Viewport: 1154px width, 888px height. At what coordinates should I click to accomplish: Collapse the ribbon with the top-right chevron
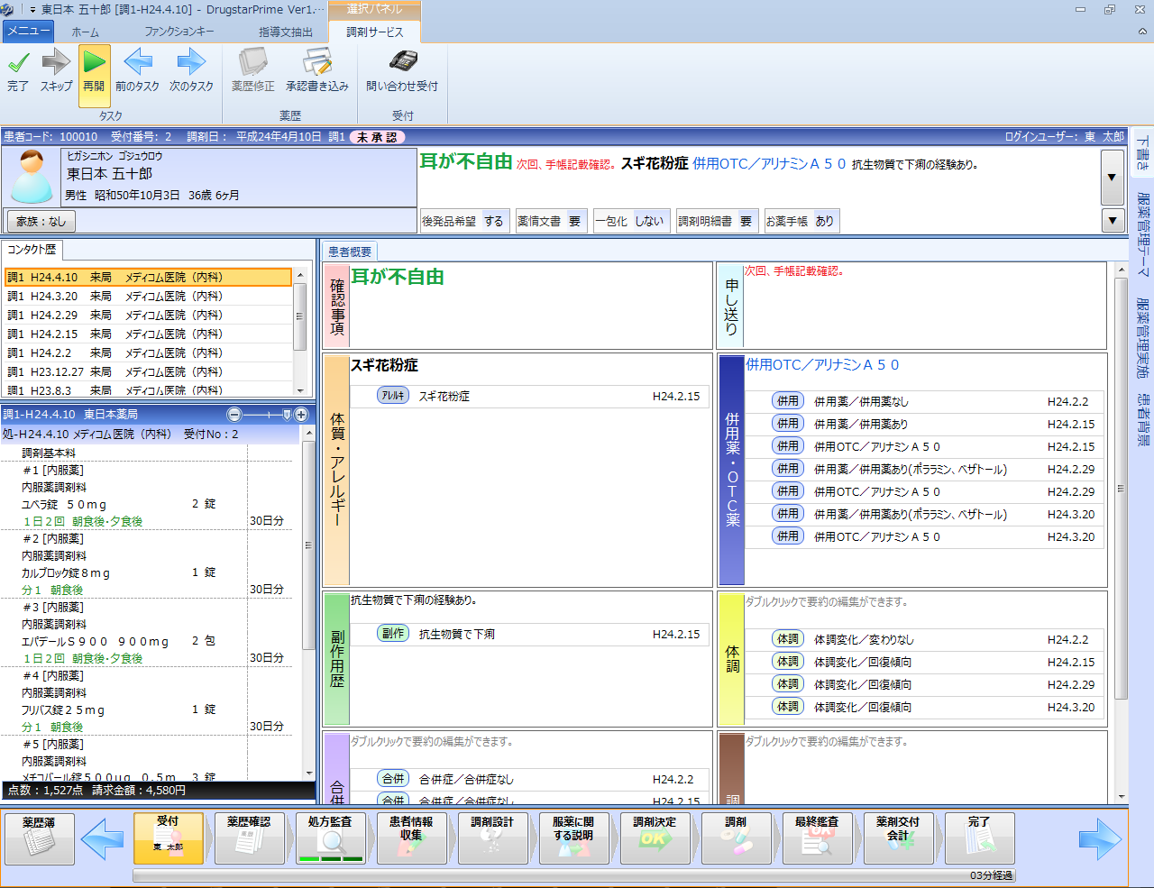tap(1142, 32)
